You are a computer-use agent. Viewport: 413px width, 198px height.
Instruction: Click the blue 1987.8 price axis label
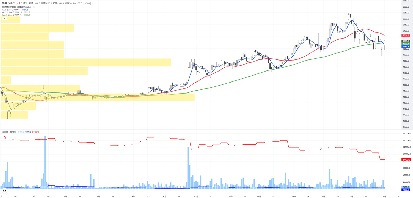pos(405,47)
